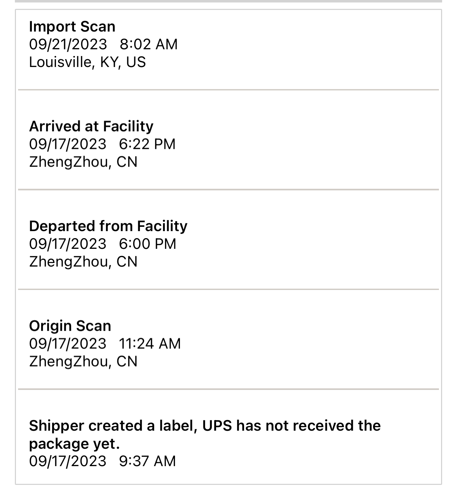Tap the 09/17/2023 6:00 PM timestamp

[102, 244]
